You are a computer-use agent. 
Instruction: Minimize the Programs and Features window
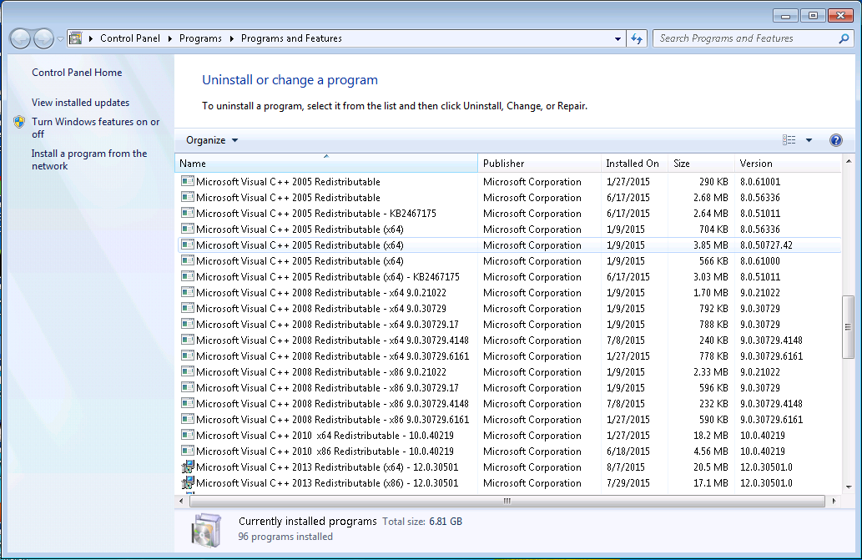pos(785,15)
